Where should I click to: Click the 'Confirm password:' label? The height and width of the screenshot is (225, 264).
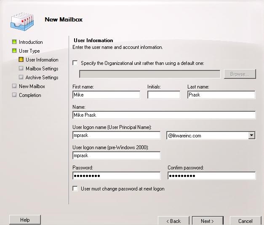[186, 168]
